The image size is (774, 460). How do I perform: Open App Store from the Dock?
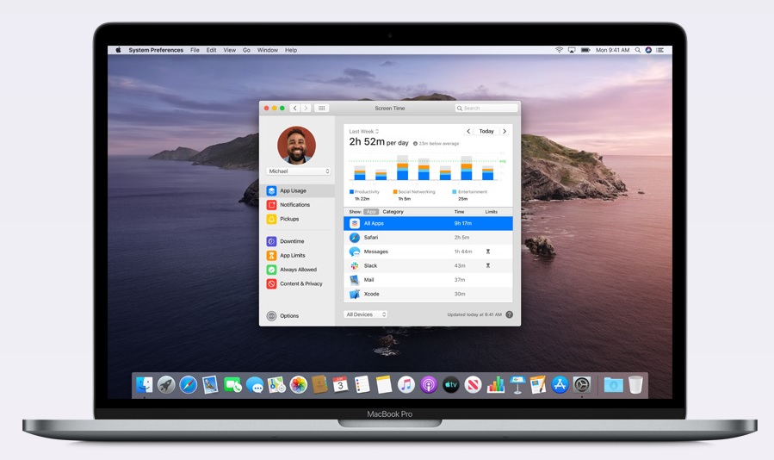[560, 384]
